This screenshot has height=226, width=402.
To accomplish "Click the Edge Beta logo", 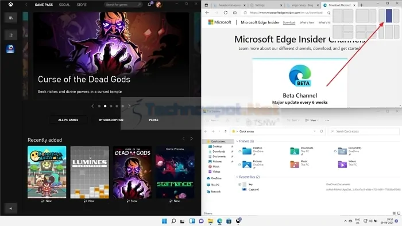I will tap(300, 76).
